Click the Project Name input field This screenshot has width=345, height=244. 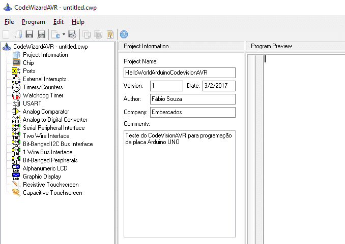coord(180,73)
